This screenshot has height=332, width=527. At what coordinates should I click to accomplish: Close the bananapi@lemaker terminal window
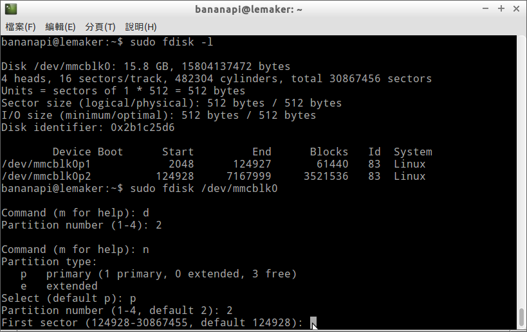pos(517,9)
